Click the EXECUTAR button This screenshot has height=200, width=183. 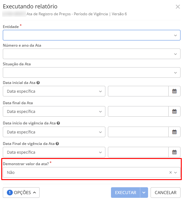click(x=126, y=193)
